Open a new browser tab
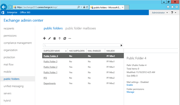The height and width of the screenshot is (105, 180). (127, 7)
